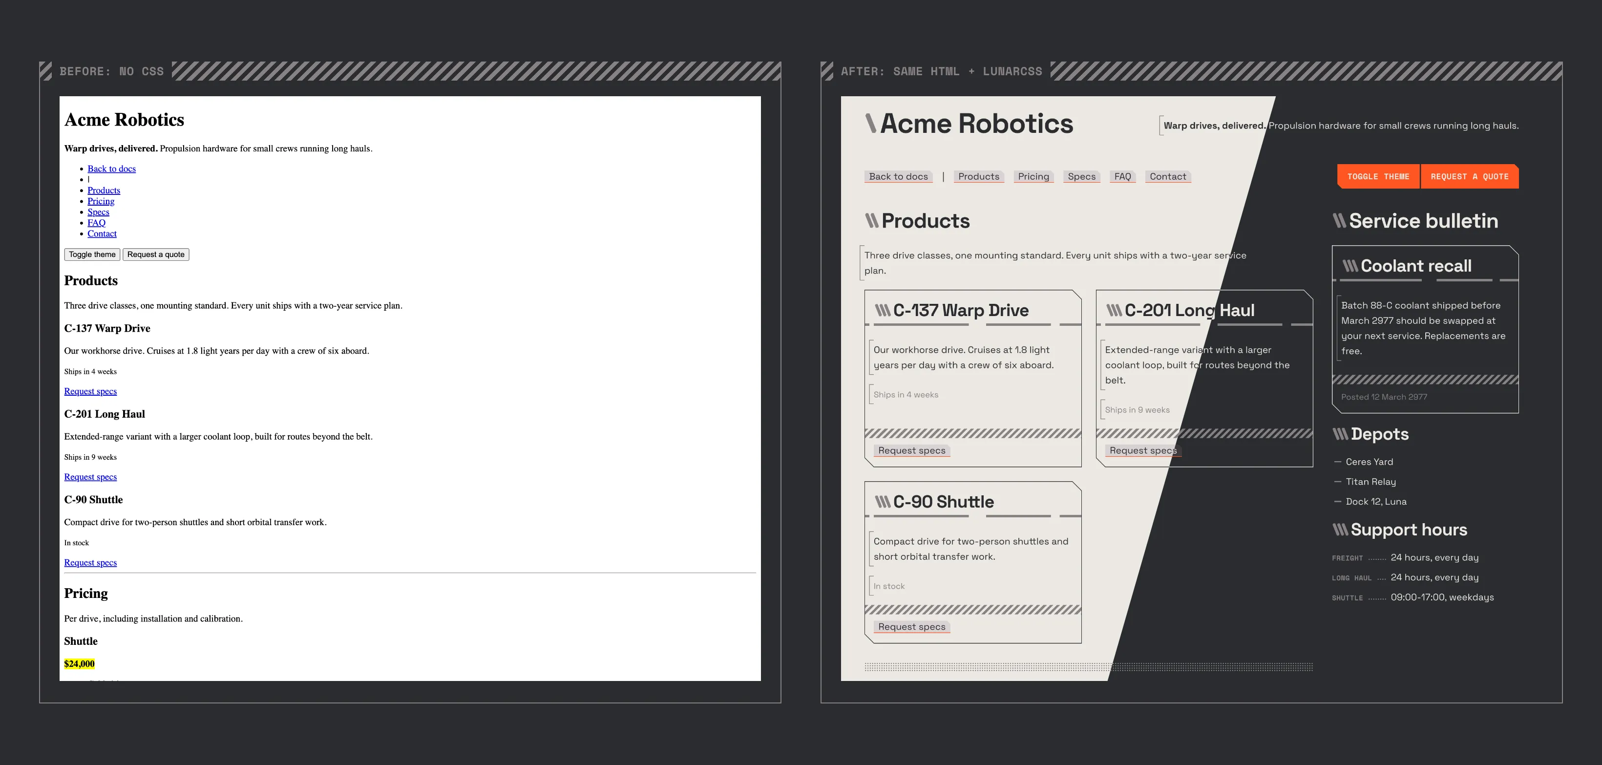Click orange TOGGLE THEME button
1602x765 pixels.
pos(1378,177)
